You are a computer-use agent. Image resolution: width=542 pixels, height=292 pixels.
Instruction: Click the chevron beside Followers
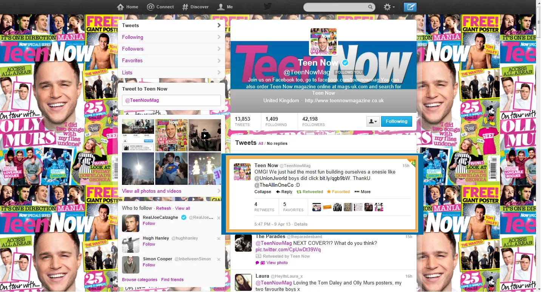(x=219, y=49)
